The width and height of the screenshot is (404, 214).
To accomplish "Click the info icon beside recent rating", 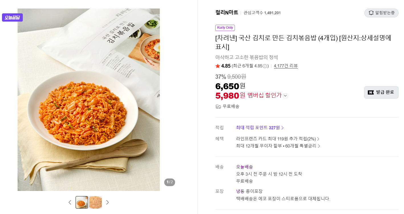I will click(x=265, y=66).
